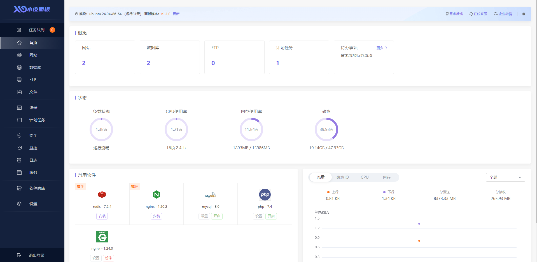Open the FTP overview card showing 0
537x262 pixels.
pos(234,57)
